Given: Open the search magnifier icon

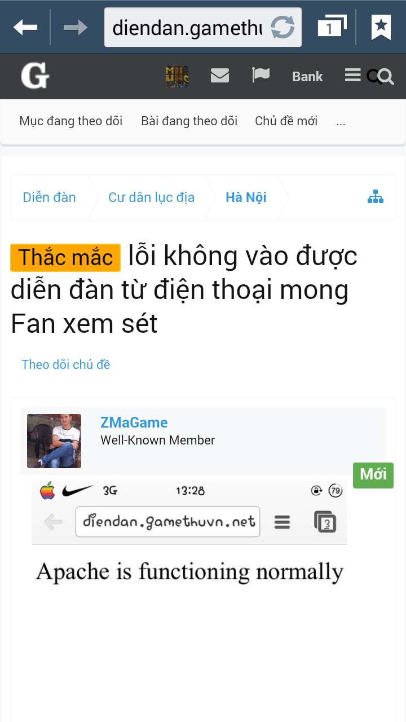Looking at the screenshot, I should (x=381, y=76).
